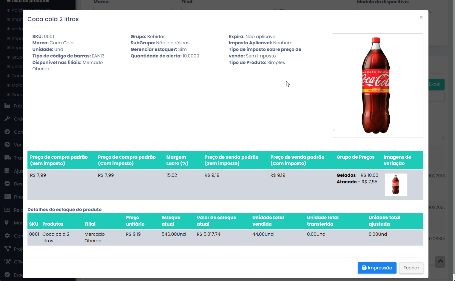Click the project diagram icon in sidebar

click(x=8, y=249)
